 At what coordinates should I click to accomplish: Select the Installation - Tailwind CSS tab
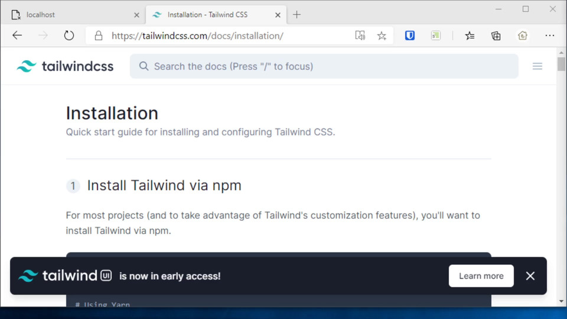[207, 15]
